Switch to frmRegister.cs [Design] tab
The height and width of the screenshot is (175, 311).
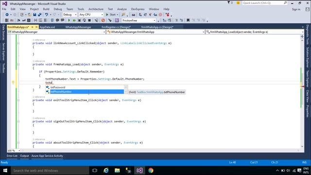pos(116,27)
